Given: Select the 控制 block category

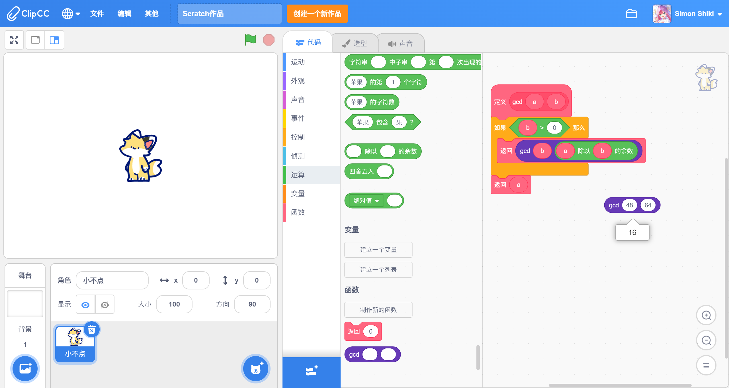Looking at the screenshot, I should click(312, 137).
